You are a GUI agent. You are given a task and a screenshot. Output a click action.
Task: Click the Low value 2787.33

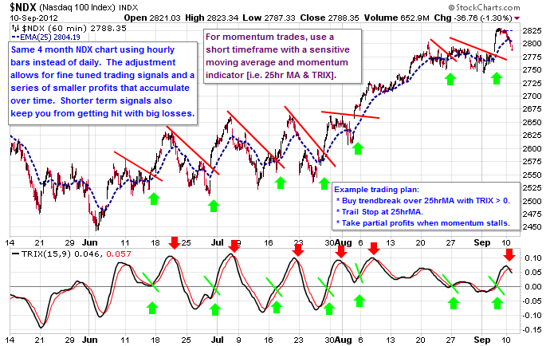[279, 18]
